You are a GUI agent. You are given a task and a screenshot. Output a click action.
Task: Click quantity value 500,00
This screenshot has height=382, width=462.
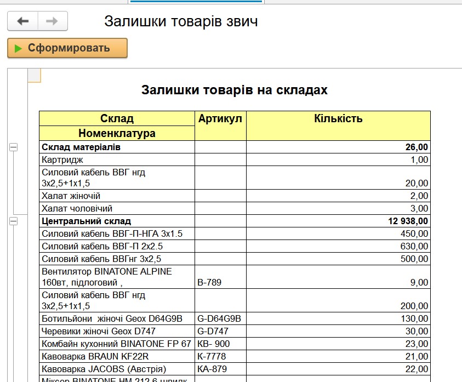coord(414,259)
